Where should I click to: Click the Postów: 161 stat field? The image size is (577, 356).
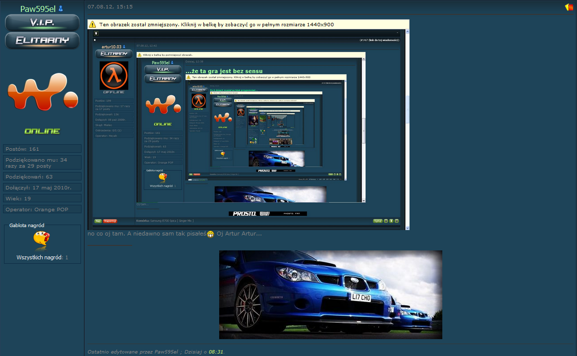[42, 149]
